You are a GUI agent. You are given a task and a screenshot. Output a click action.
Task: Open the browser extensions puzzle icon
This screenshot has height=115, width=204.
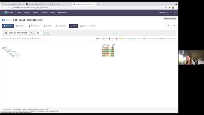[170, 8]
